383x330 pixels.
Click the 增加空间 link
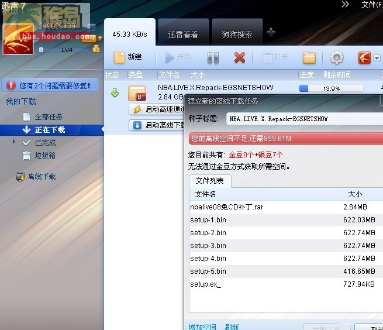(x=202, y=327)
